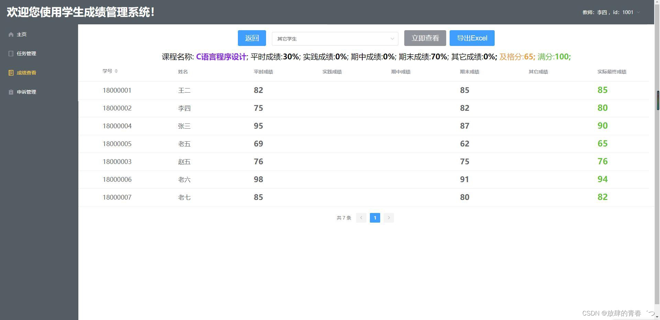
Task: Click 老五's final score 65
Action: (x=603, y=143)
